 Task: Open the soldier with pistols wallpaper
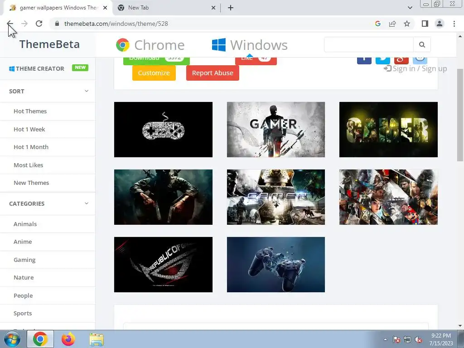click(x=163, y=197)
